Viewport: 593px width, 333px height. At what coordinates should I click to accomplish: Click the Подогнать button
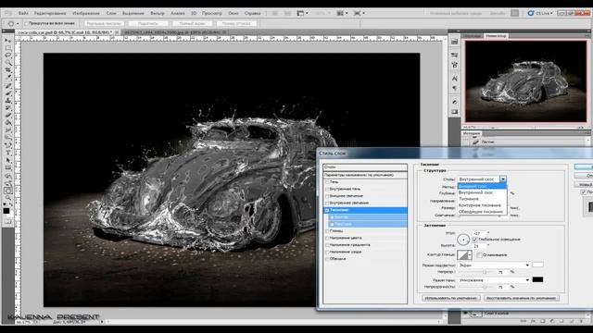(148, 23)
